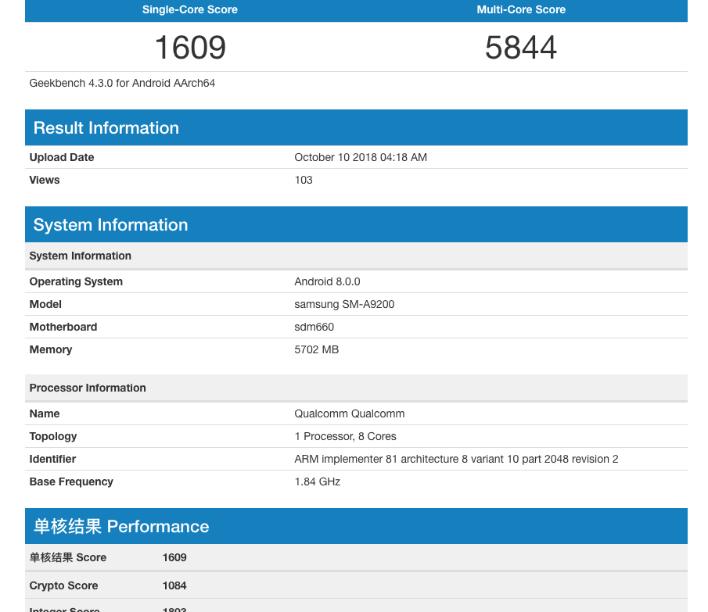Image resolution: width=708 pixels, height=612 pixels.
Task: Click the 5702 MB memory value
Action: tap(316, 349)
